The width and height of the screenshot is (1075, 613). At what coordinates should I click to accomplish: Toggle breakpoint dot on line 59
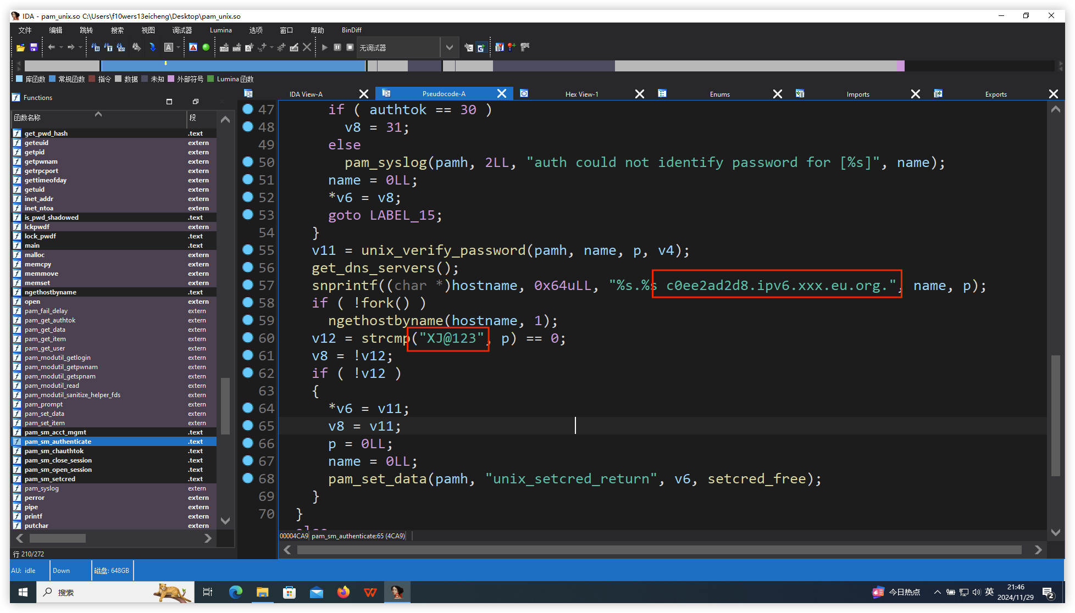(248, 320)
